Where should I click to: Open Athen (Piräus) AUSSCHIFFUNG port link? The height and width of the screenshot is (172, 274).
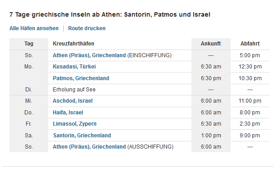[x=89, y=147]
